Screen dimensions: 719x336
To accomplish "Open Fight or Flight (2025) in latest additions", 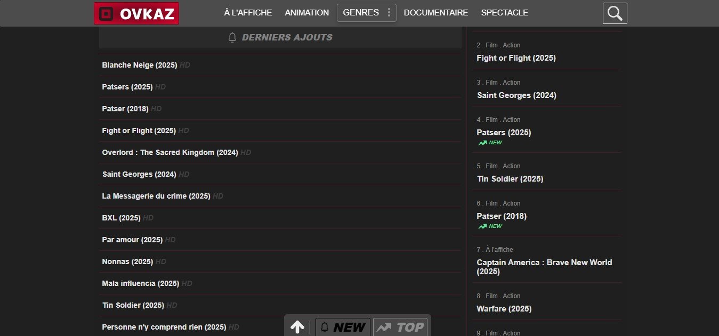I will click(139, 130).
